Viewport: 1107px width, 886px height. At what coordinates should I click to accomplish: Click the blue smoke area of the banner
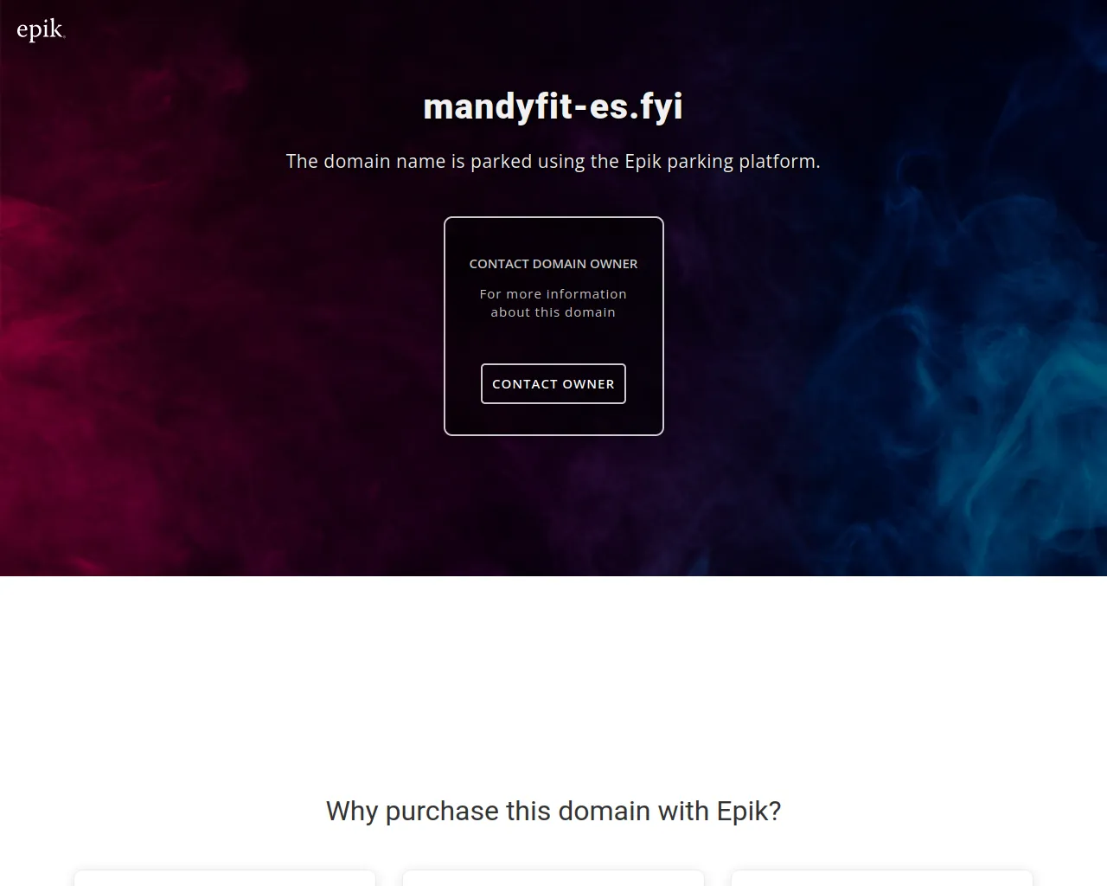(995, 415)
